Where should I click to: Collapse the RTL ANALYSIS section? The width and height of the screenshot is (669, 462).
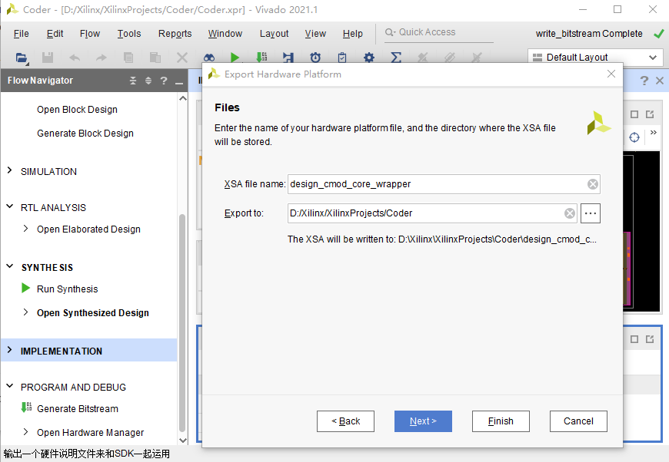(x=10, y=206)
